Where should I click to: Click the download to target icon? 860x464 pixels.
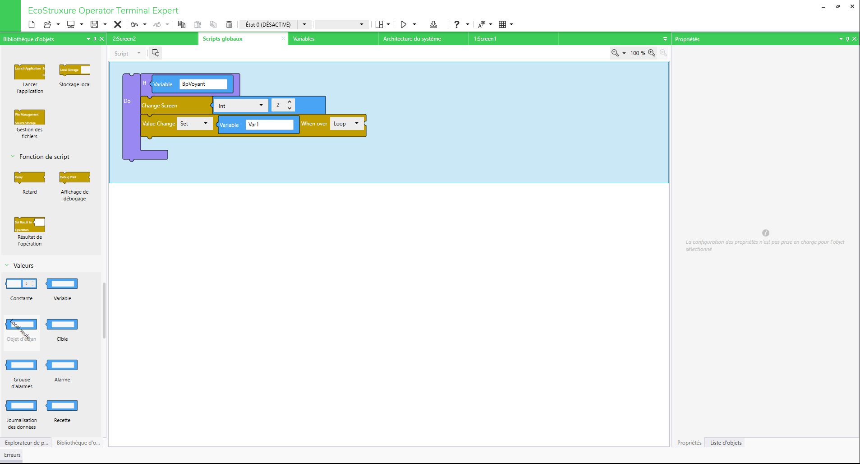pos(433,24)
